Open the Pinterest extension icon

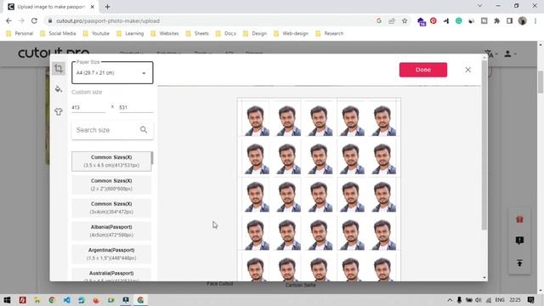(433, 20)
